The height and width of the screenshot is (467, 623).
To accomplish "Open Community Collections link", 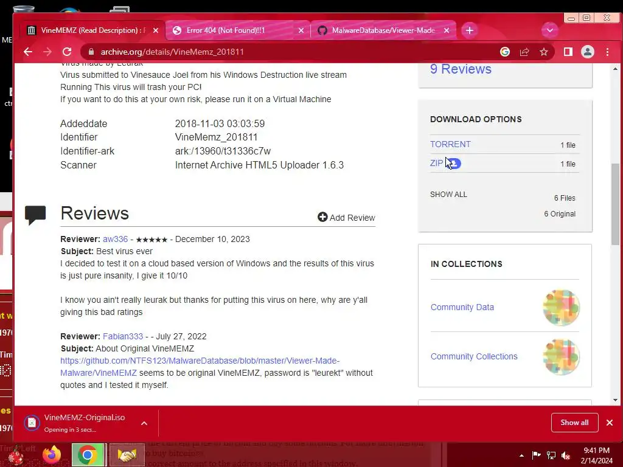I will pos(474,356).
